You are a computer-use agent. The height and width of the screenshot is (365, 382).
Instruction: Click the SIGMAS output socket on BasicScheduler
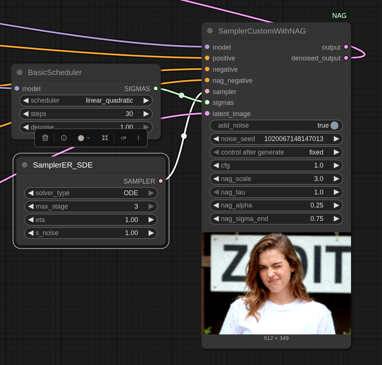(x=156, y=88)
